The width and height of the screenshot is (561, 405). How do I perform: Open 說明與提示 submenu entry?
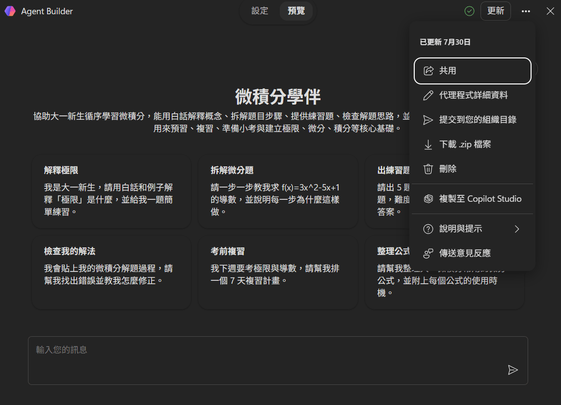click(472, 229)
